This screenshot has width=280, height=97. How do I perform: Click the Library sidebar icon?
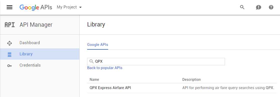pos(10,54)
